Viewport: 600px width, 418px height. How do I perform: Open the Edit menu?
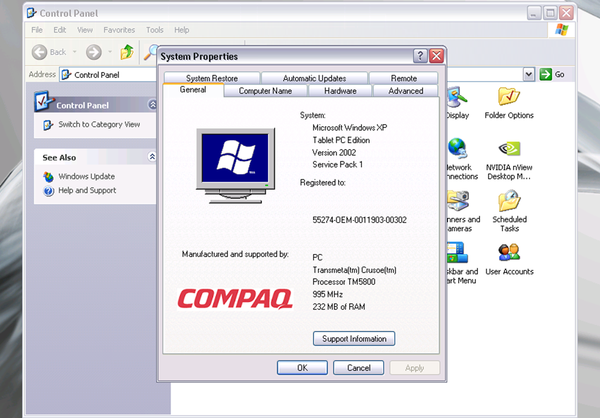60,30
